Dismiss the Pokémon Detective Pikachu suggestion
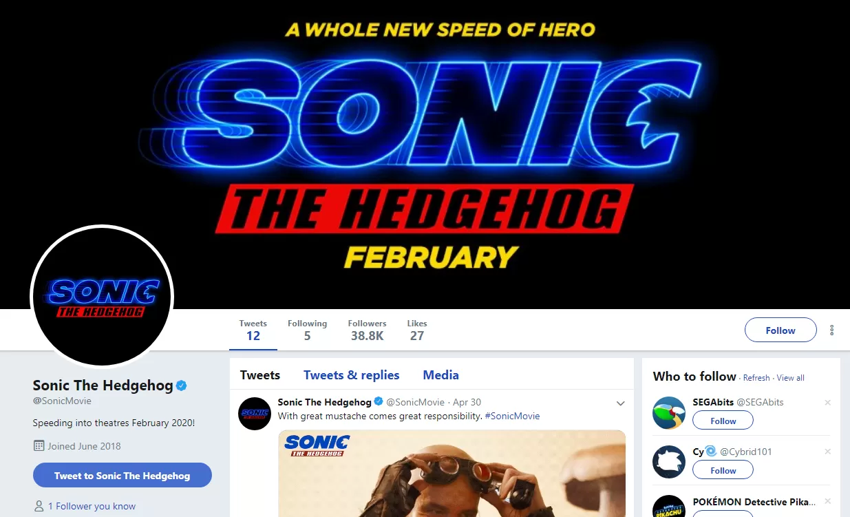The image size is (850, 517). coord(827,502)
